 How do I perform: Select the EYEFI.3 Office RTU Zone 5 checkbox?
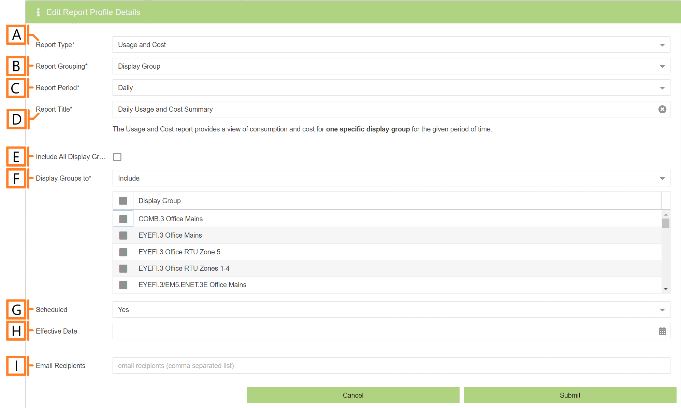tap(123, 252)
